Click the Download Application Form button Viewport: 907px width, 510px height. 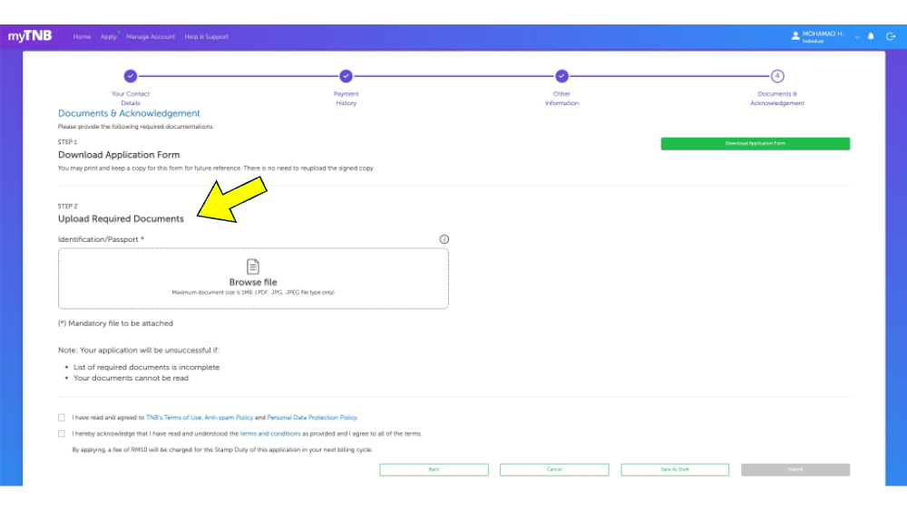(755, 143)
